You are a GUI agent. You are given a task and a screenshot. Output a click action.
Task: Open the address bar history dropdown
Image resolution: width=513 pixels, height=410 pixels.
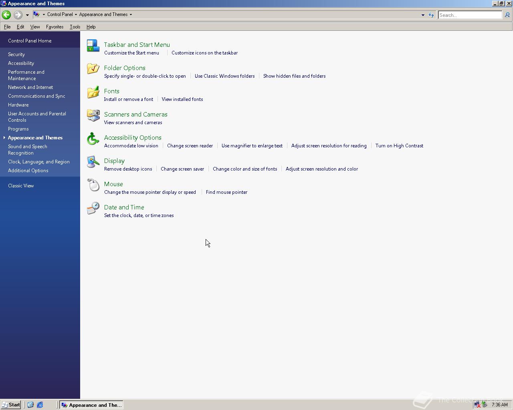coord(423,15)
